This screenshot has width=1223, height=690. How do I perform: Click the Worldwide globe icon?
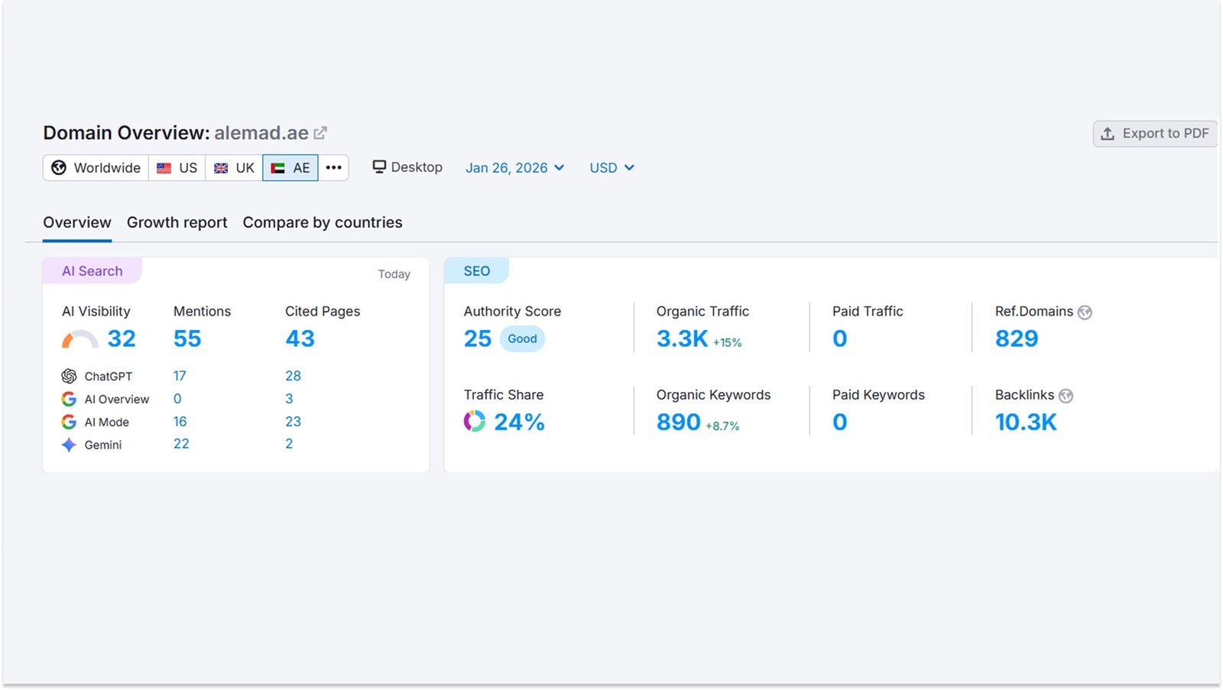point(59,167)
